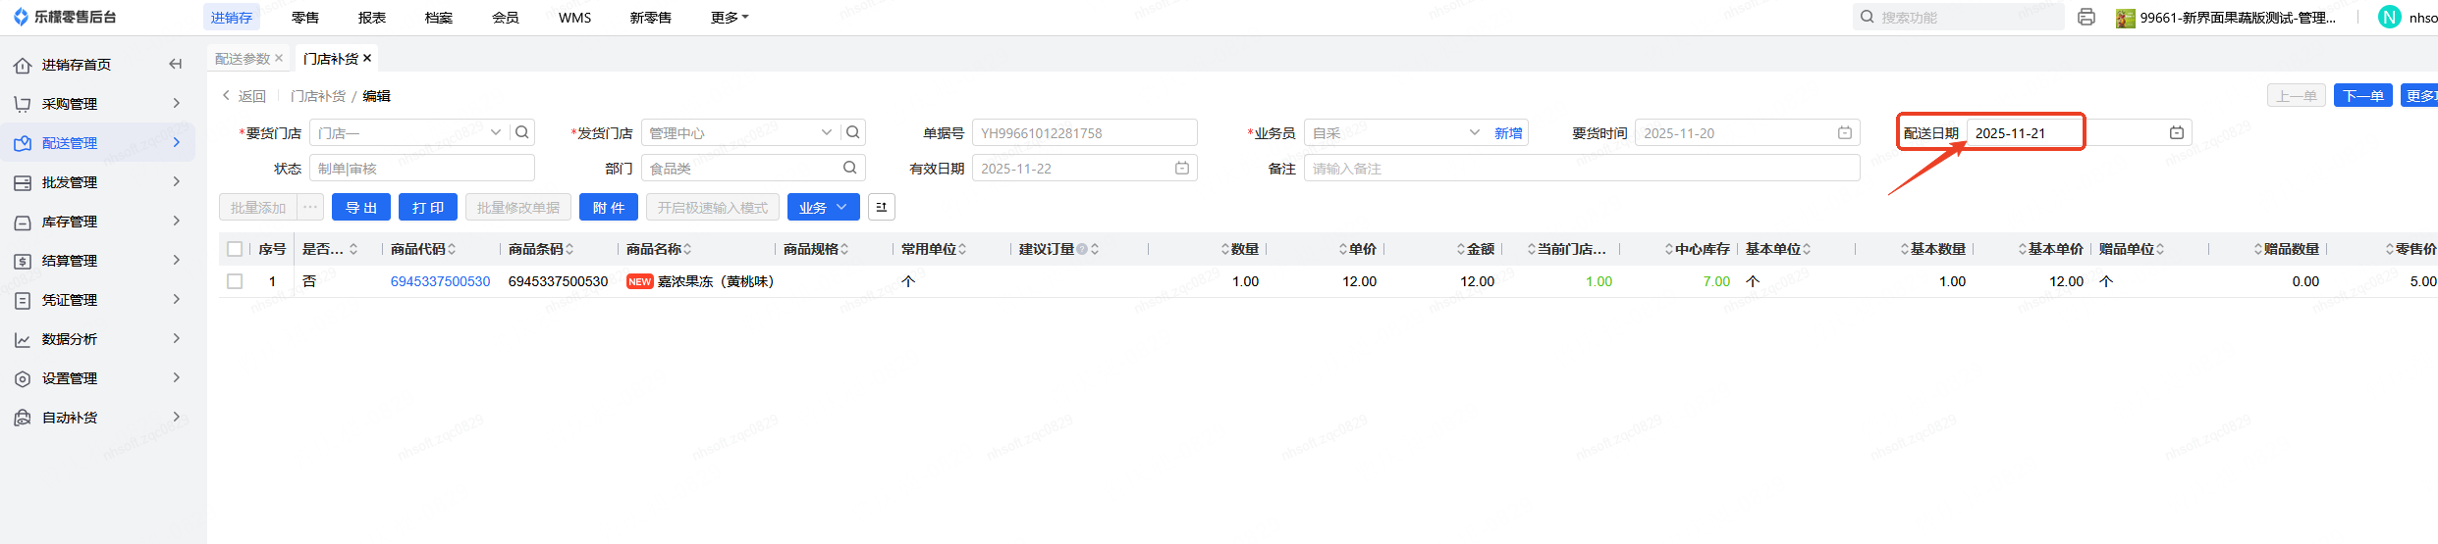Collapse the left sidebar menu

click(176, 65)
